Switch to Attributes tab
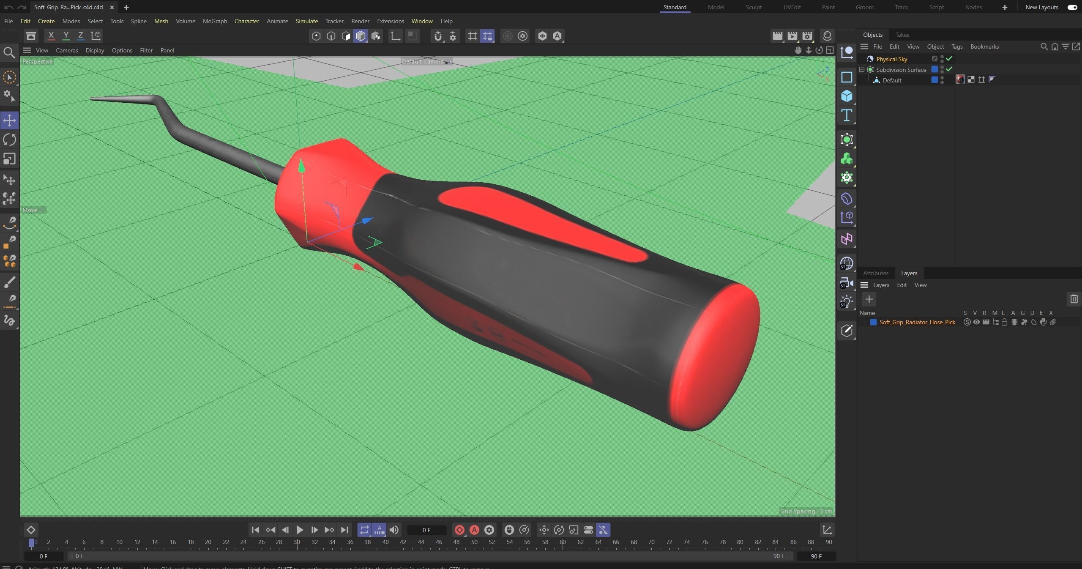Screen dimensions: 1082x569 876,273
